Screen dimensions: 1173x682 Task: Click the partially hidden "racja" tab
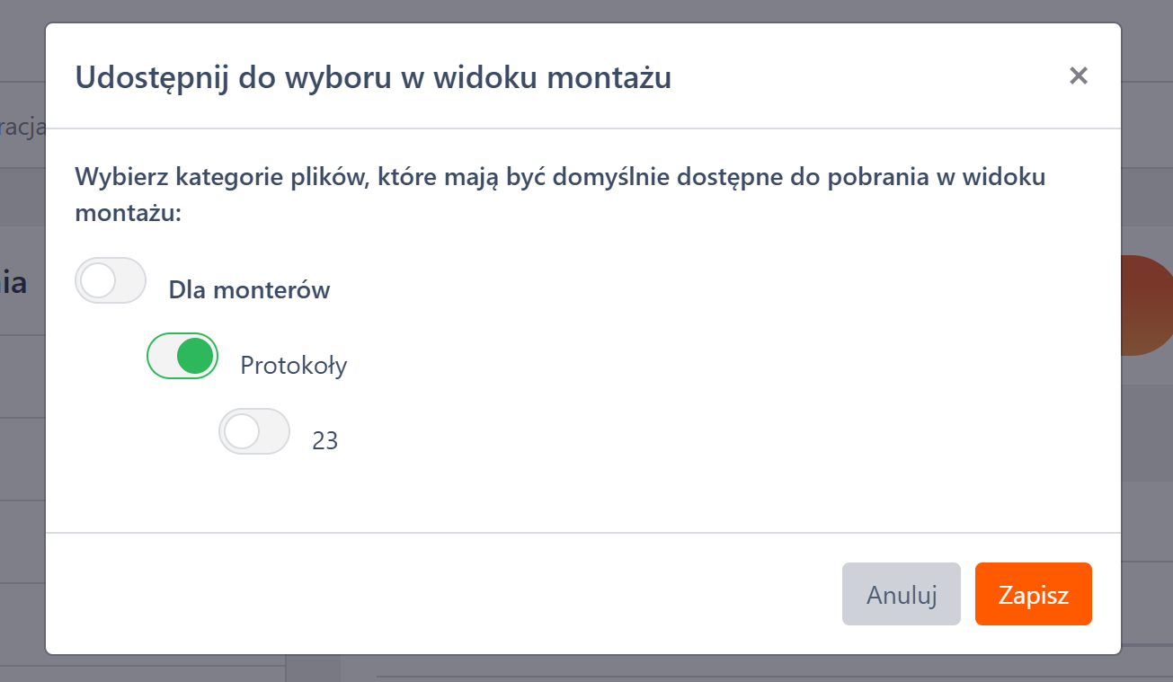(22, 128)
